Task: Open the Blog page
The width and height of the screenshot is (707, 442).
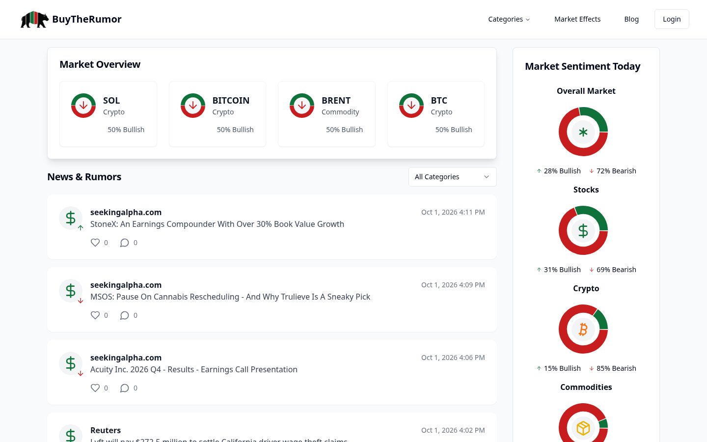Action: 631,19
